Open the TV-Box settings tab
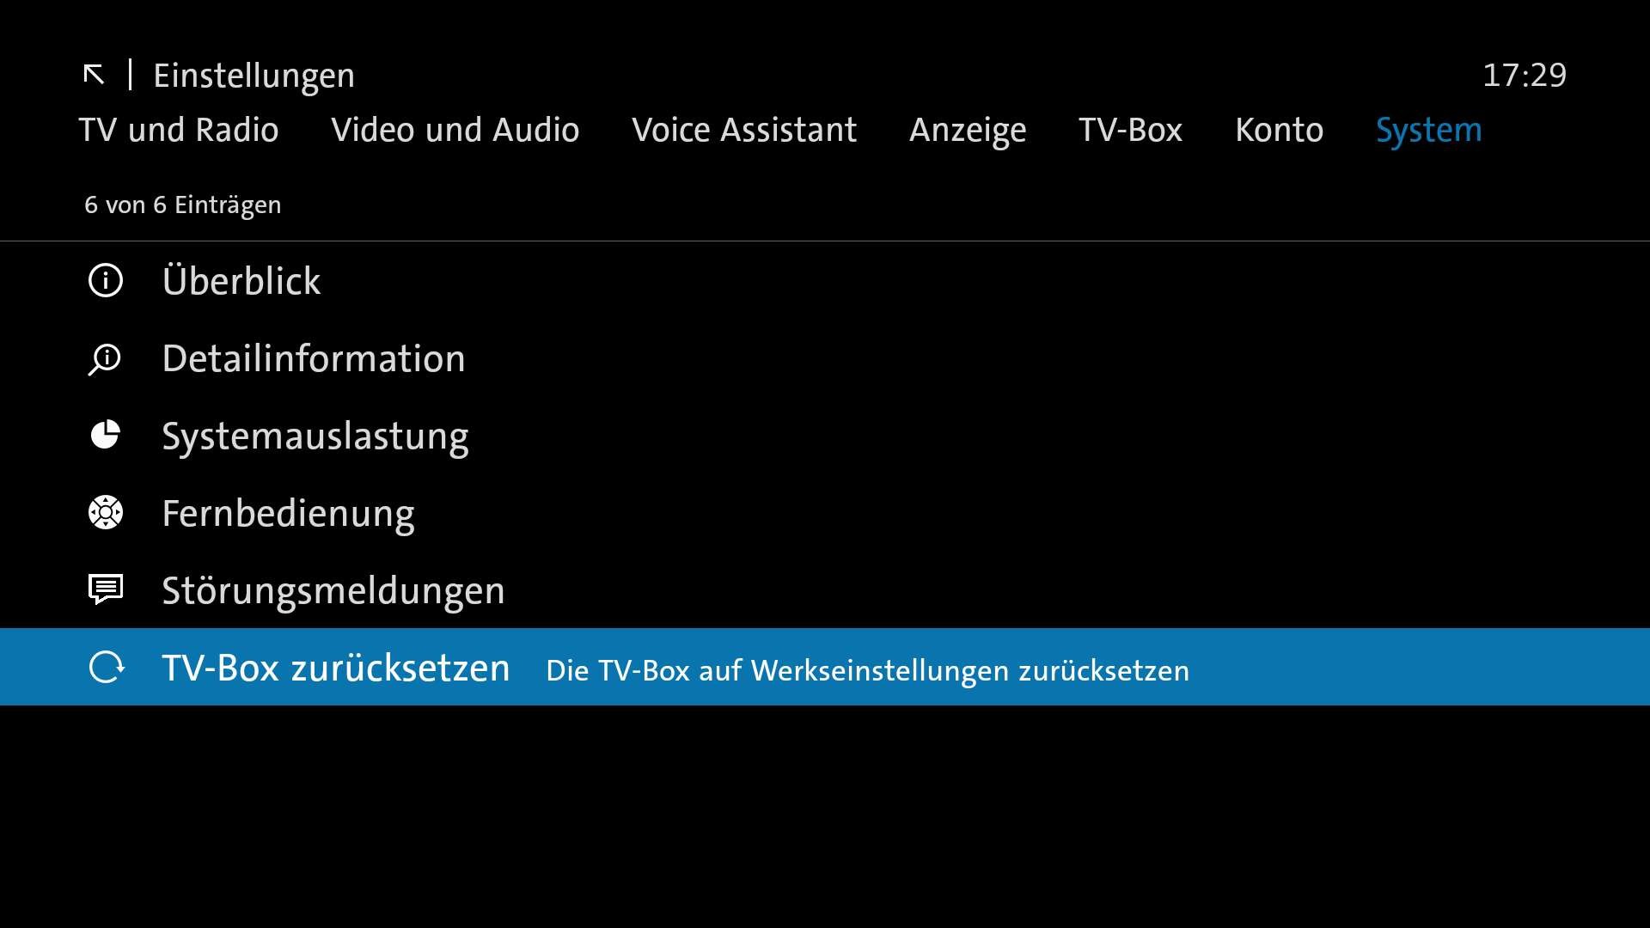Image resolution: width=1650 pixels, height=928 pixels. click(1130, 130)
